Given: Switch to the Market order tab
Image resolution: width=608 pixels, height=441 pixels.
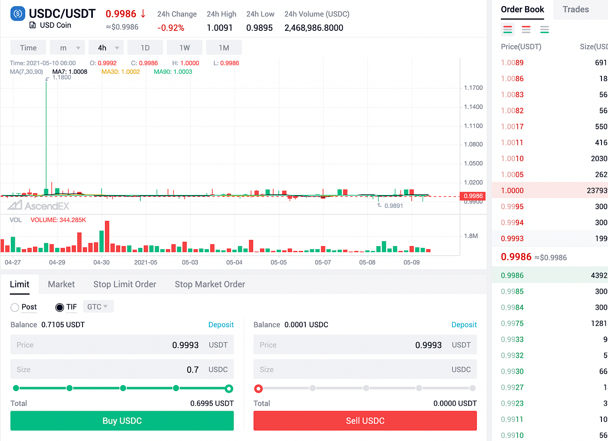Looking at the screenshot, I should tap(61, 284).
